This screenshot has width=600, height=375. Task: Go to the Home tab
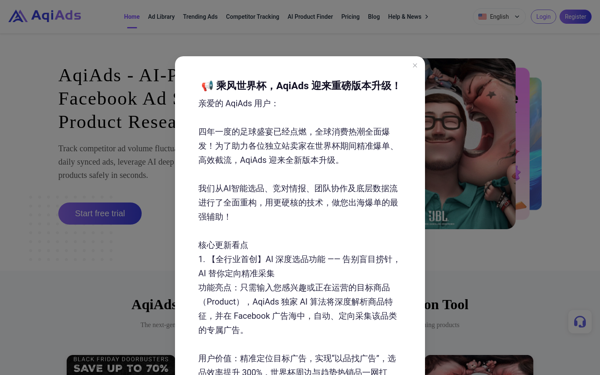(132, 17)
